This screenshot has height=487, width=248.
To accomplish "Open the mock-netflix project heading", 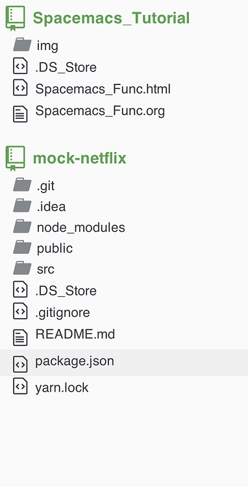I will tap(79, 158).
